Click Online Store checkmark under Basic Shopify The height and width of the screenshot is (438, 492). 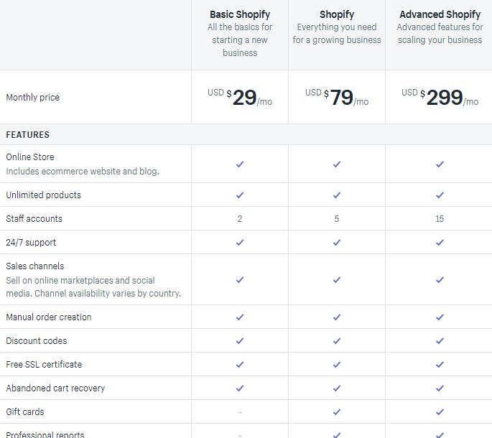tap(240, 164)
